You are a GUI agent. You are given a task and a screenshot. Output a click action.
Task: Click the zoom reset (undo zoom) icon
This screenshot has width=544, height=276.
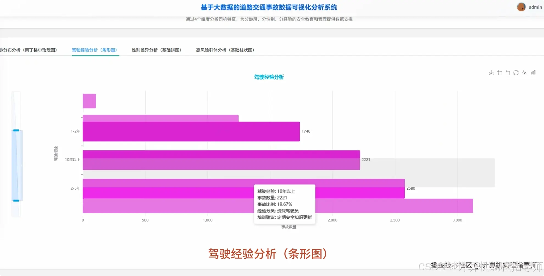508,73
